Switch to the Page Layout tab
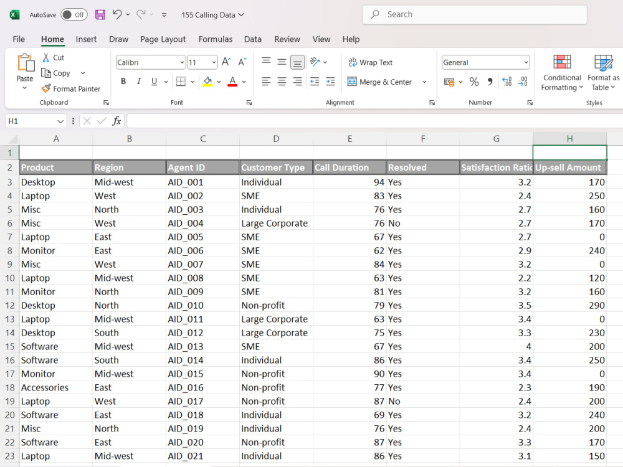 (x=163, y=39)
